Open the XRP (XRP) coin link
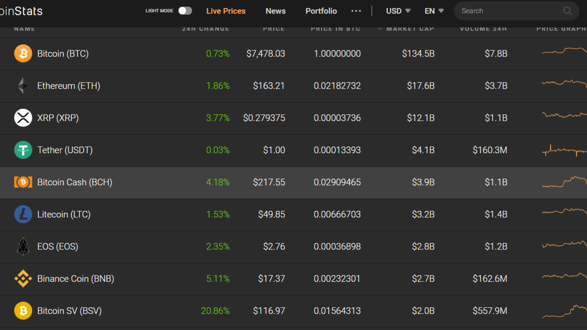This screenshot has height=330, width=587. coord(58,118)
